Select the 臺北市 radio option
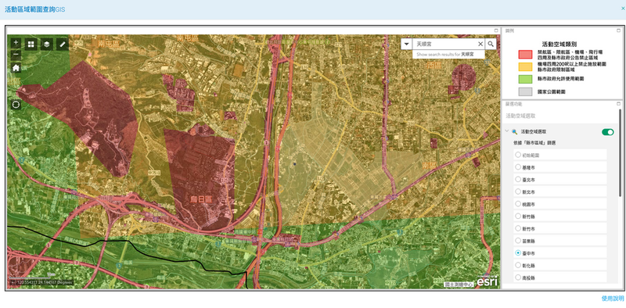The image size is (626, 308). pyautogui.click(x=518, y=179)
